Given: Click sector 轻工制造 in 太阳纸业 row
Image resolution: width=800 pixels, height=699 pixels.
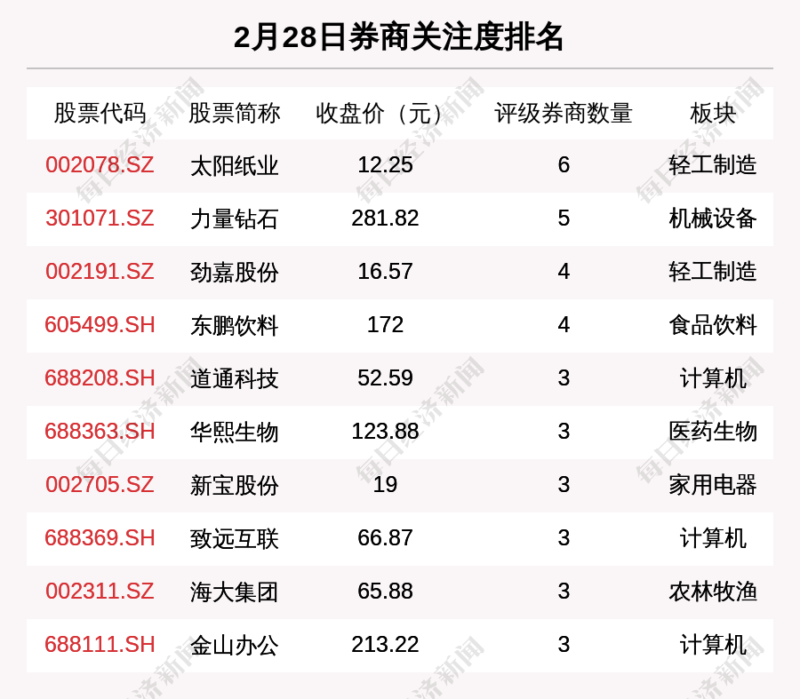Looking at the screenshot, I should coord(713,166).
